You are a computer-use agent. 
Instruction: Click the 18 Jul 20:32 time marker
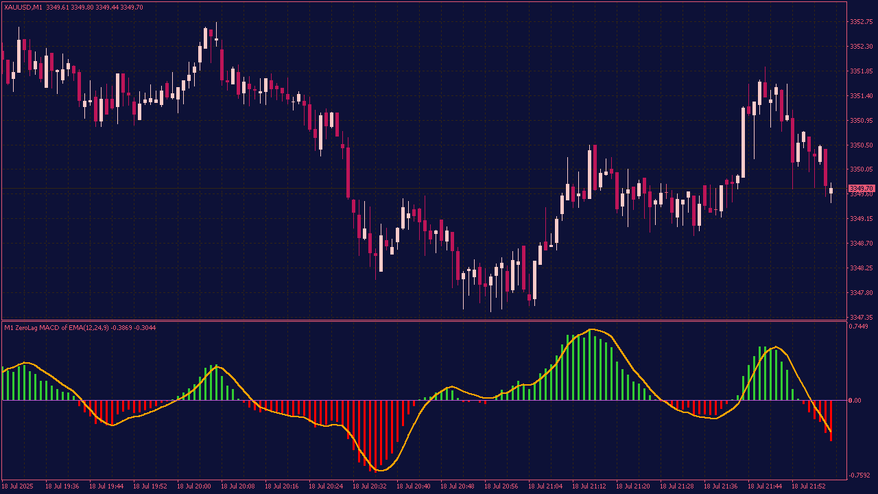[370, 486]
